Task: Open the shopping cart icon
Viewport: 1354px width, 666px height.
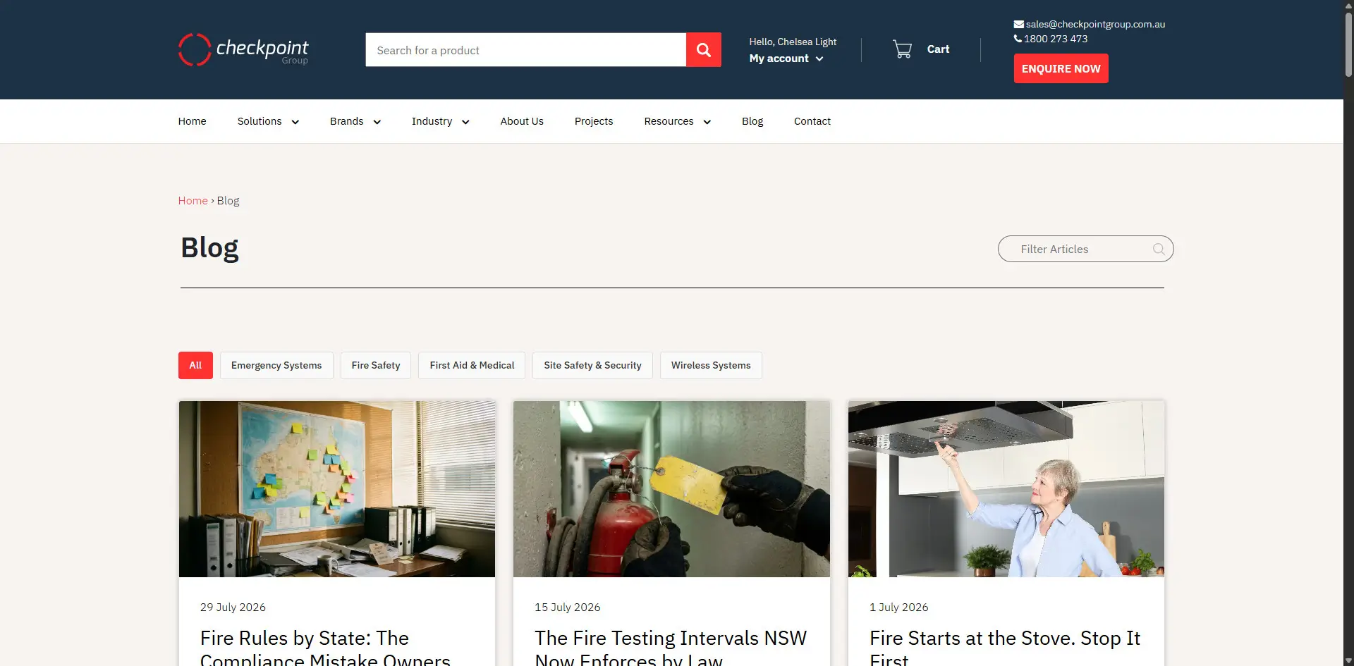Action: [902, 49]
